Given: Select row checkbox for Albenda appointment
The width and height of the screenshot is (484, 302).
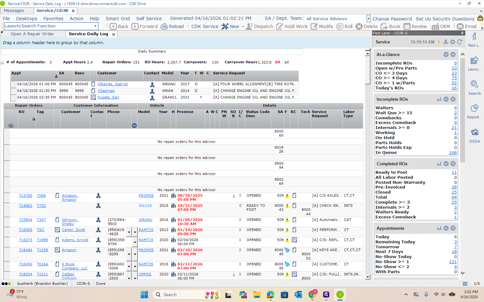Looking at the screenshot, I should [13, 84].
